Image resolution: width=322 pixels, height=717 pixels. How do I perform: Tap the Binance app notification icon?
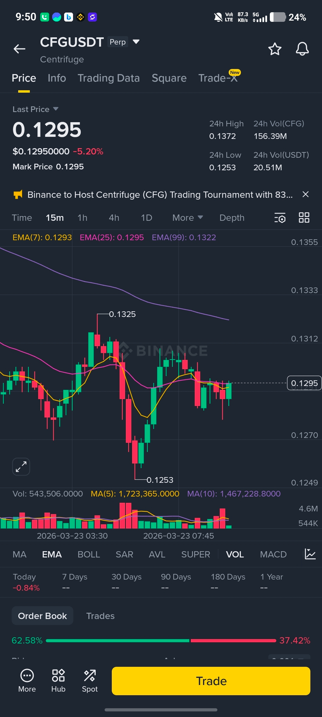(80, 17)
